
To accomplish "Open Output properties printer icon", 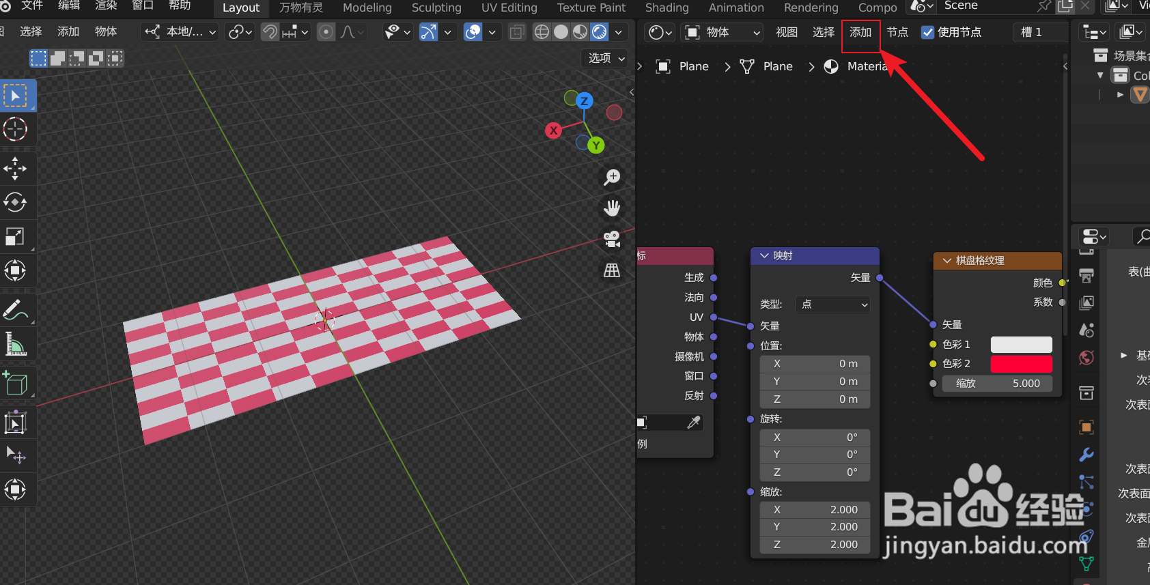I will point(1086,276).
